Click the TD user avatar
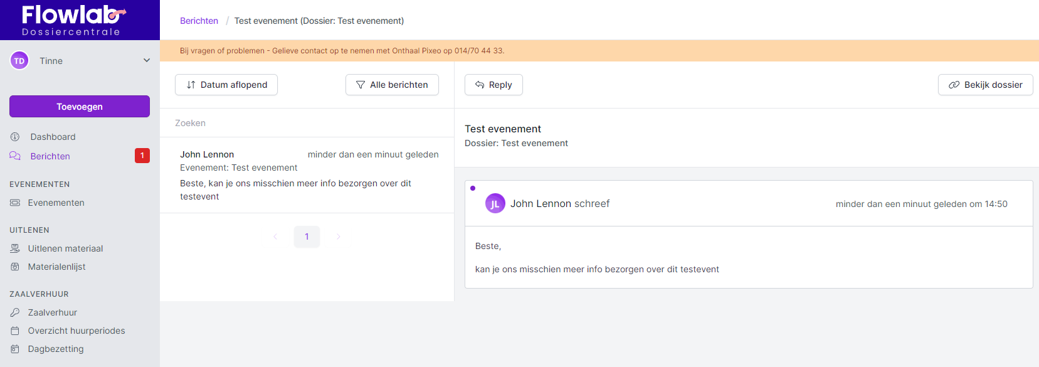The width and height of the screenshot is (1039, 367). point(19,61)
